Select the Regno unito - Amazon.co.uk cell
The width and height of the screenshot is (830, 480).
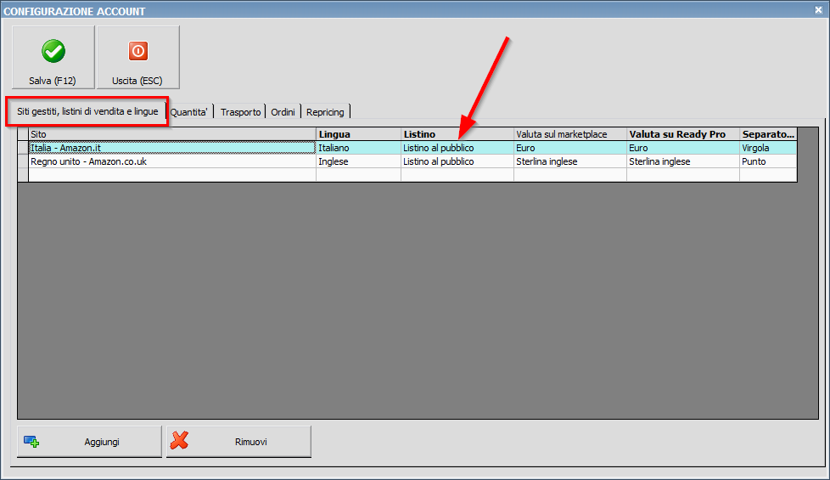coord(172,161)
